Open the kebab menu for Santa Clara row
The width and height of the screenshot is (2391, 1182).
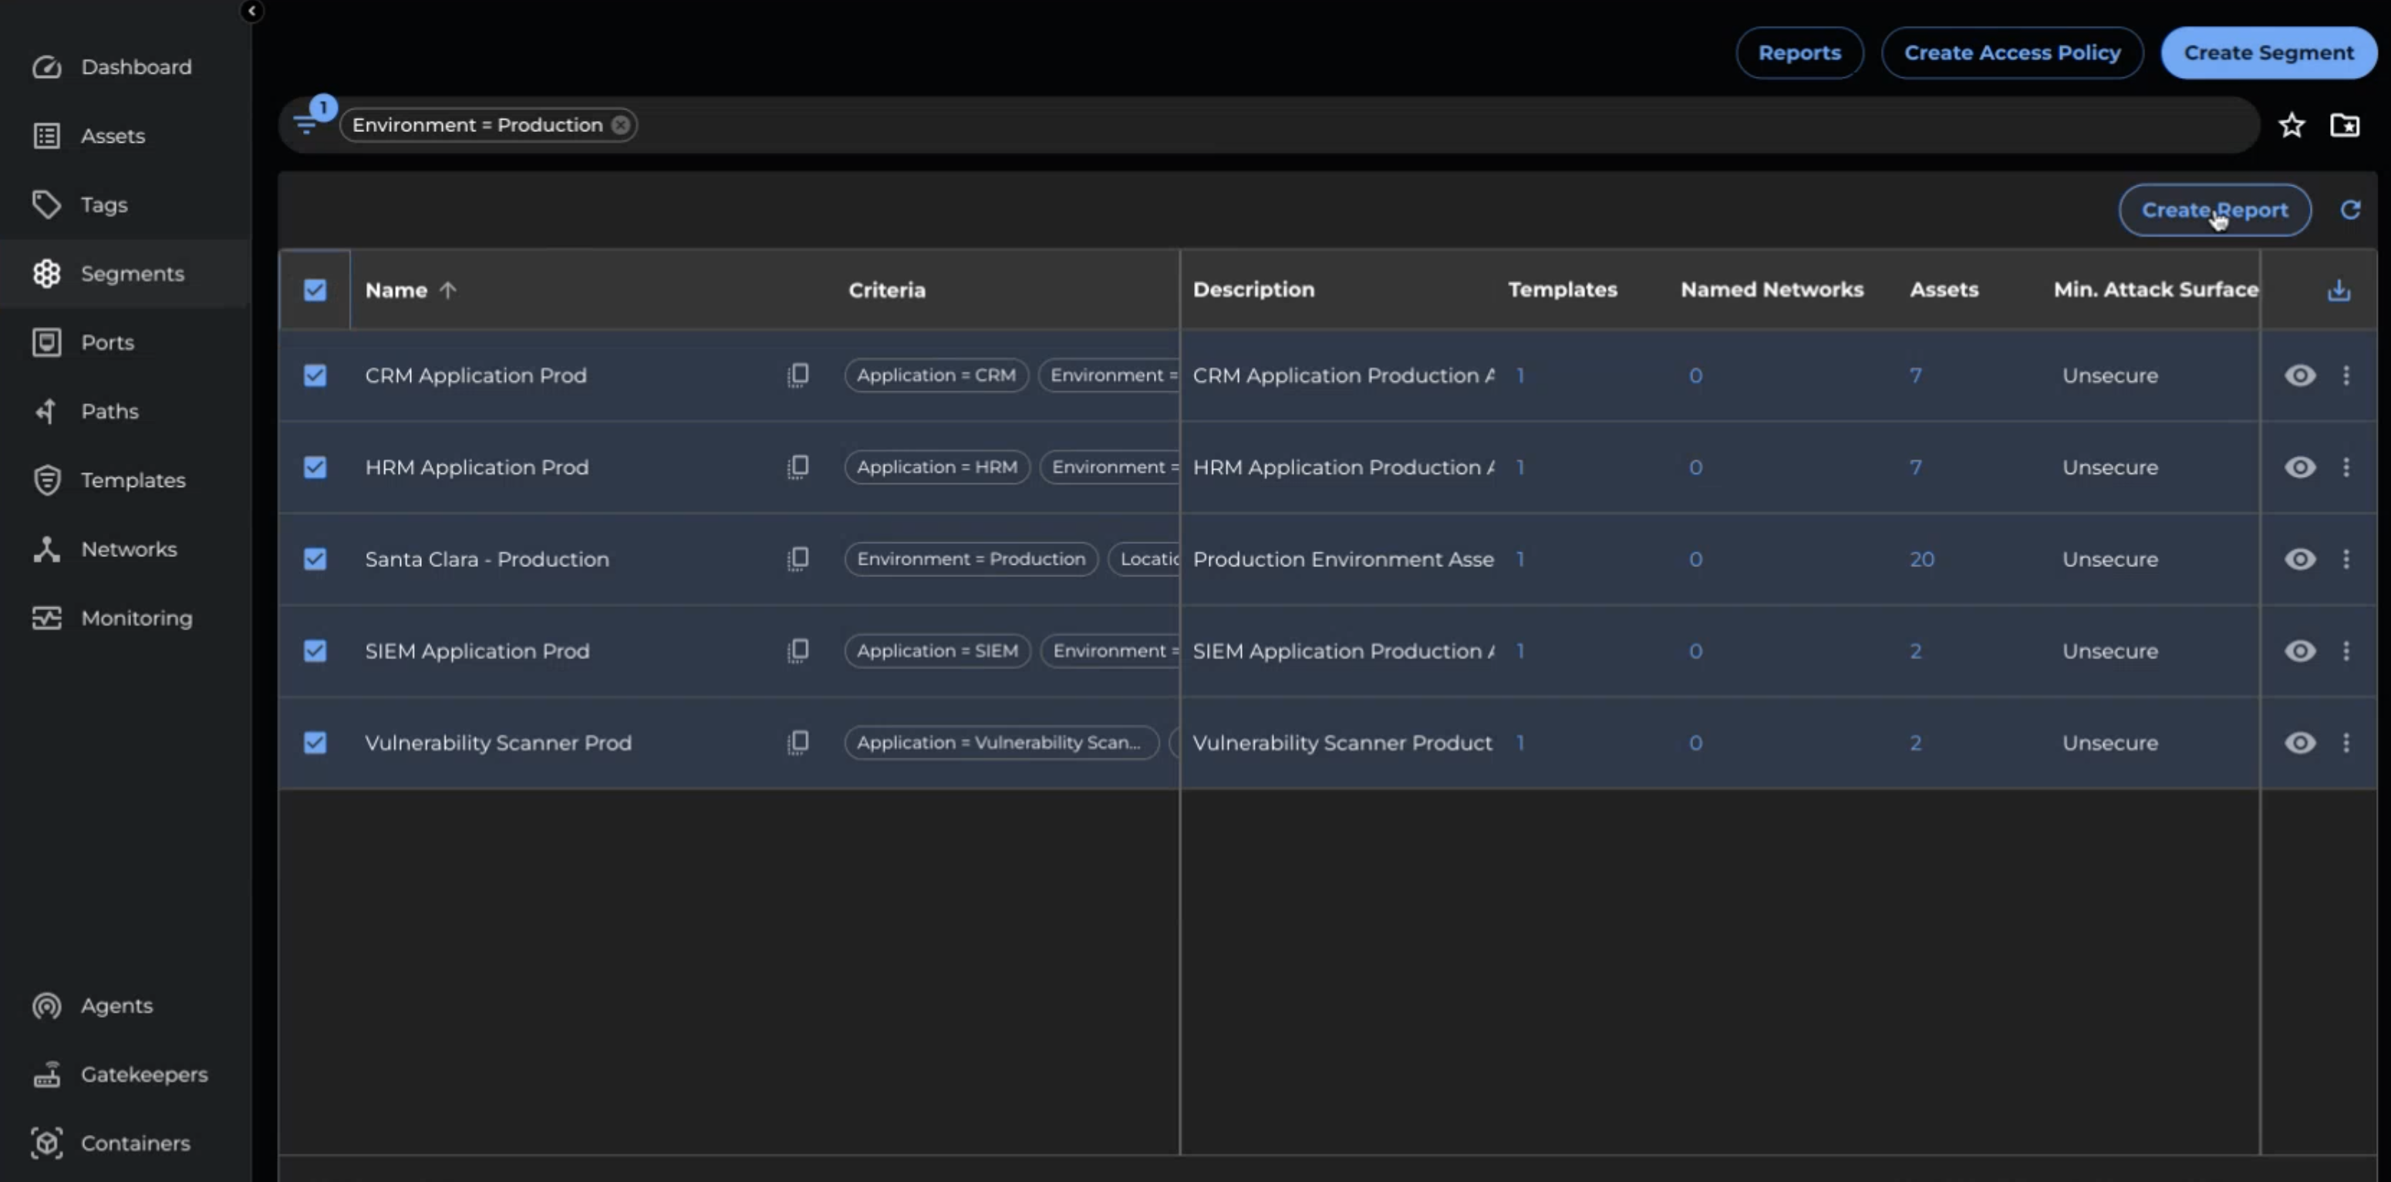click(2346, 559)
